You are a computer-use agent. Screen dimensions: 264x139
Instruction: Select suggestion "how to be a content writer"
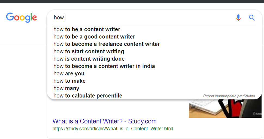87,29
